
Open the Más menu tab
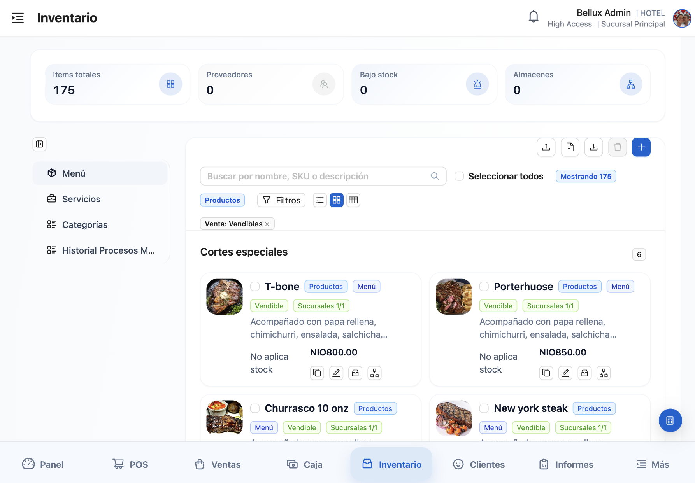[x=653, y=464]
